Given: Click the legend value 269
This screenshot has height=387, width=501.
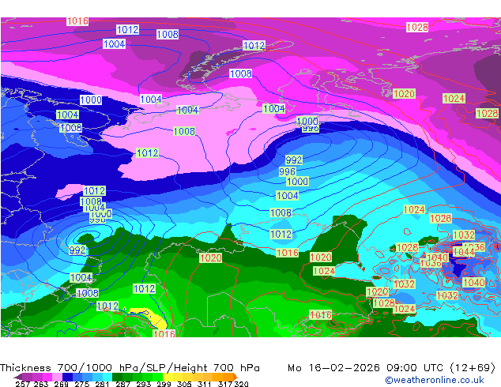Looking at the screenshot, I should pyautogui.click(x=62, y=384).
